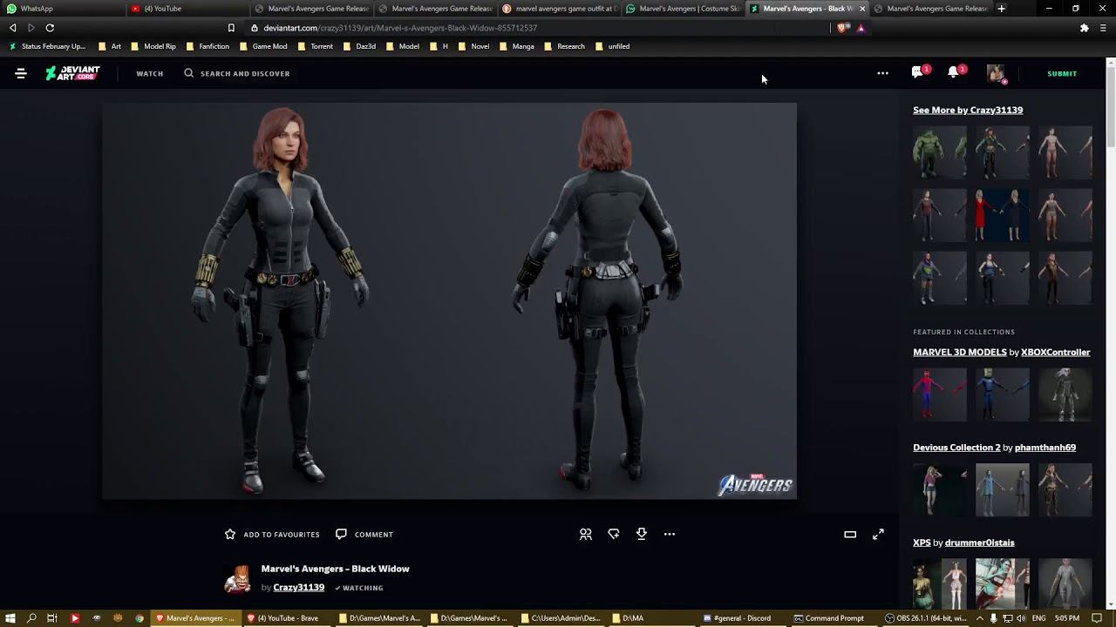
Task: Open the Windows Start menu
Action: coord(10,618)
